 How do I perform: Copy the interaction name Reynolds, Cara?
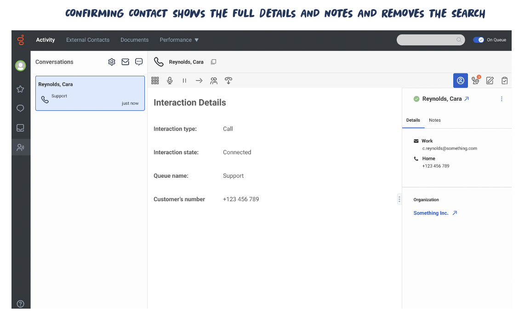pos(213,62)
